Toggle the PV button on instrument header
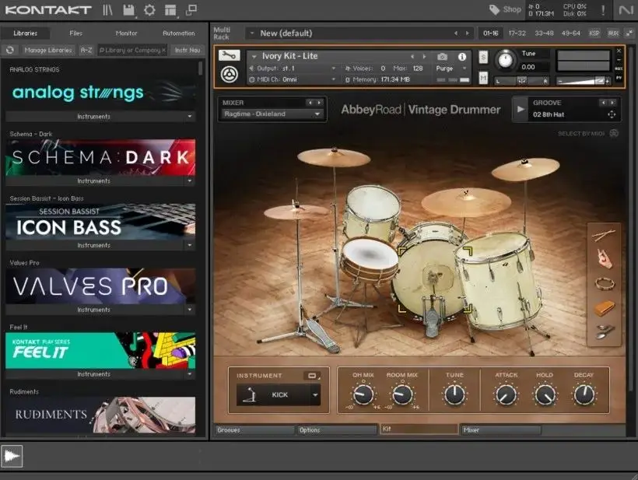 point(619,77)
